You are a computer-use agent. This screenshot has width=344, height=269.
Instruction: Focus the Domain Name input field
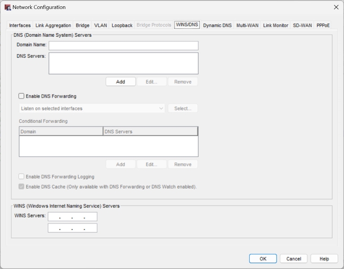point(123,46)
